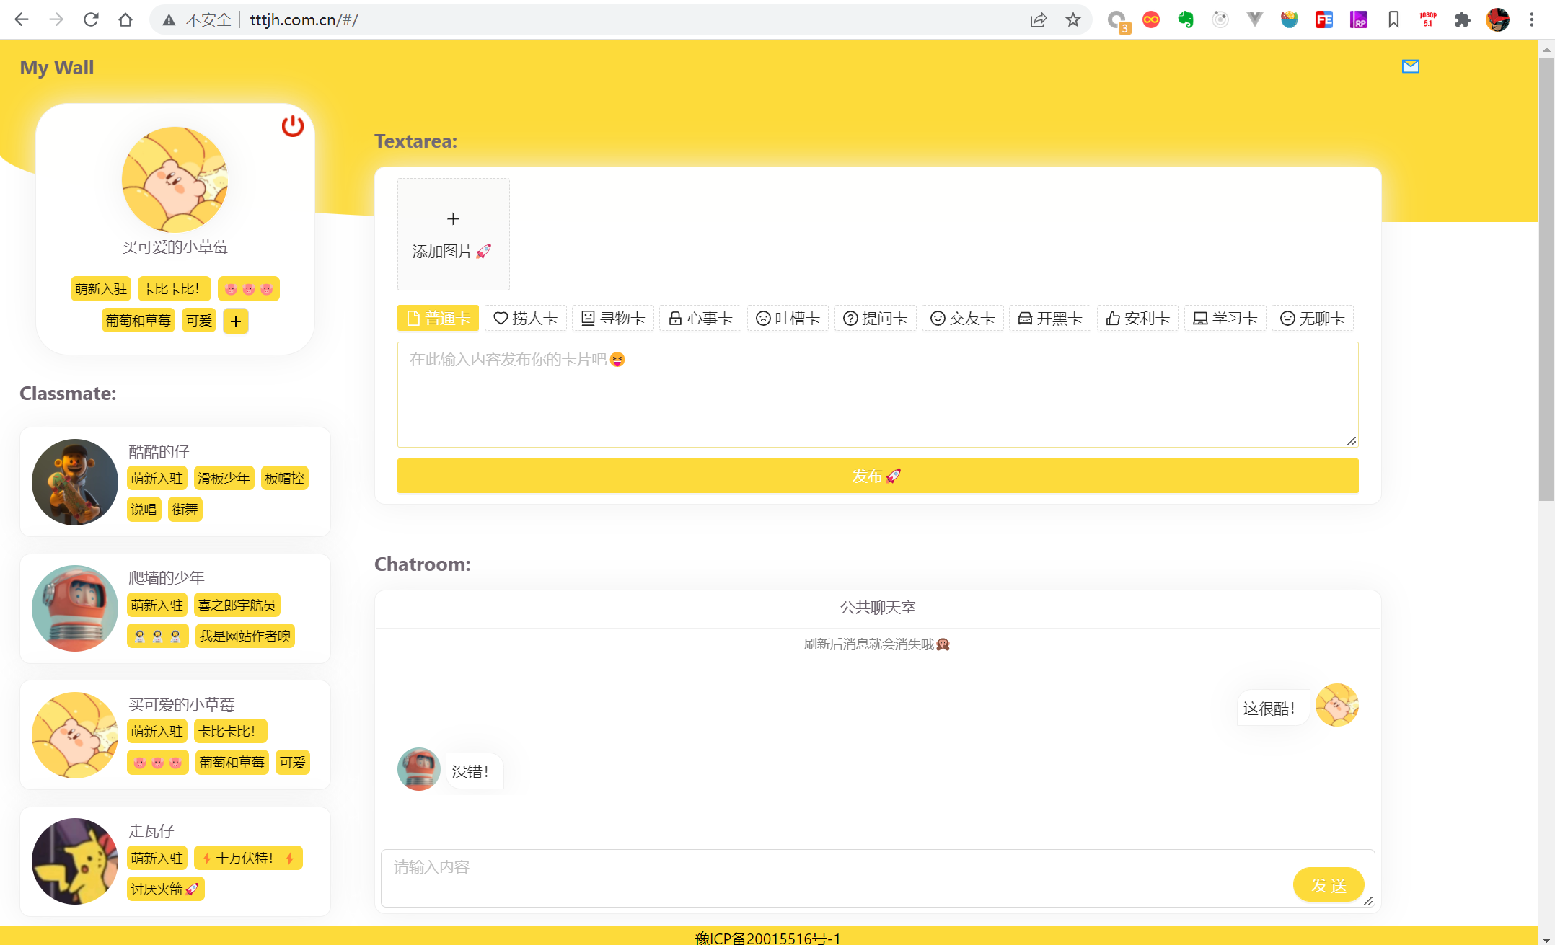The image size is (1555, 945).
Task: Open Chrome three-dot menu
Action: [1532, 19]
